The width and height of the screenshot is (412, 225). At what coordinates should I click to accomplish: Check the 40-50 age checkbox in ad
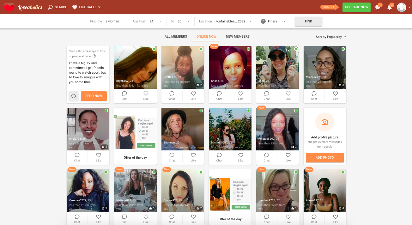click(140, 134)
